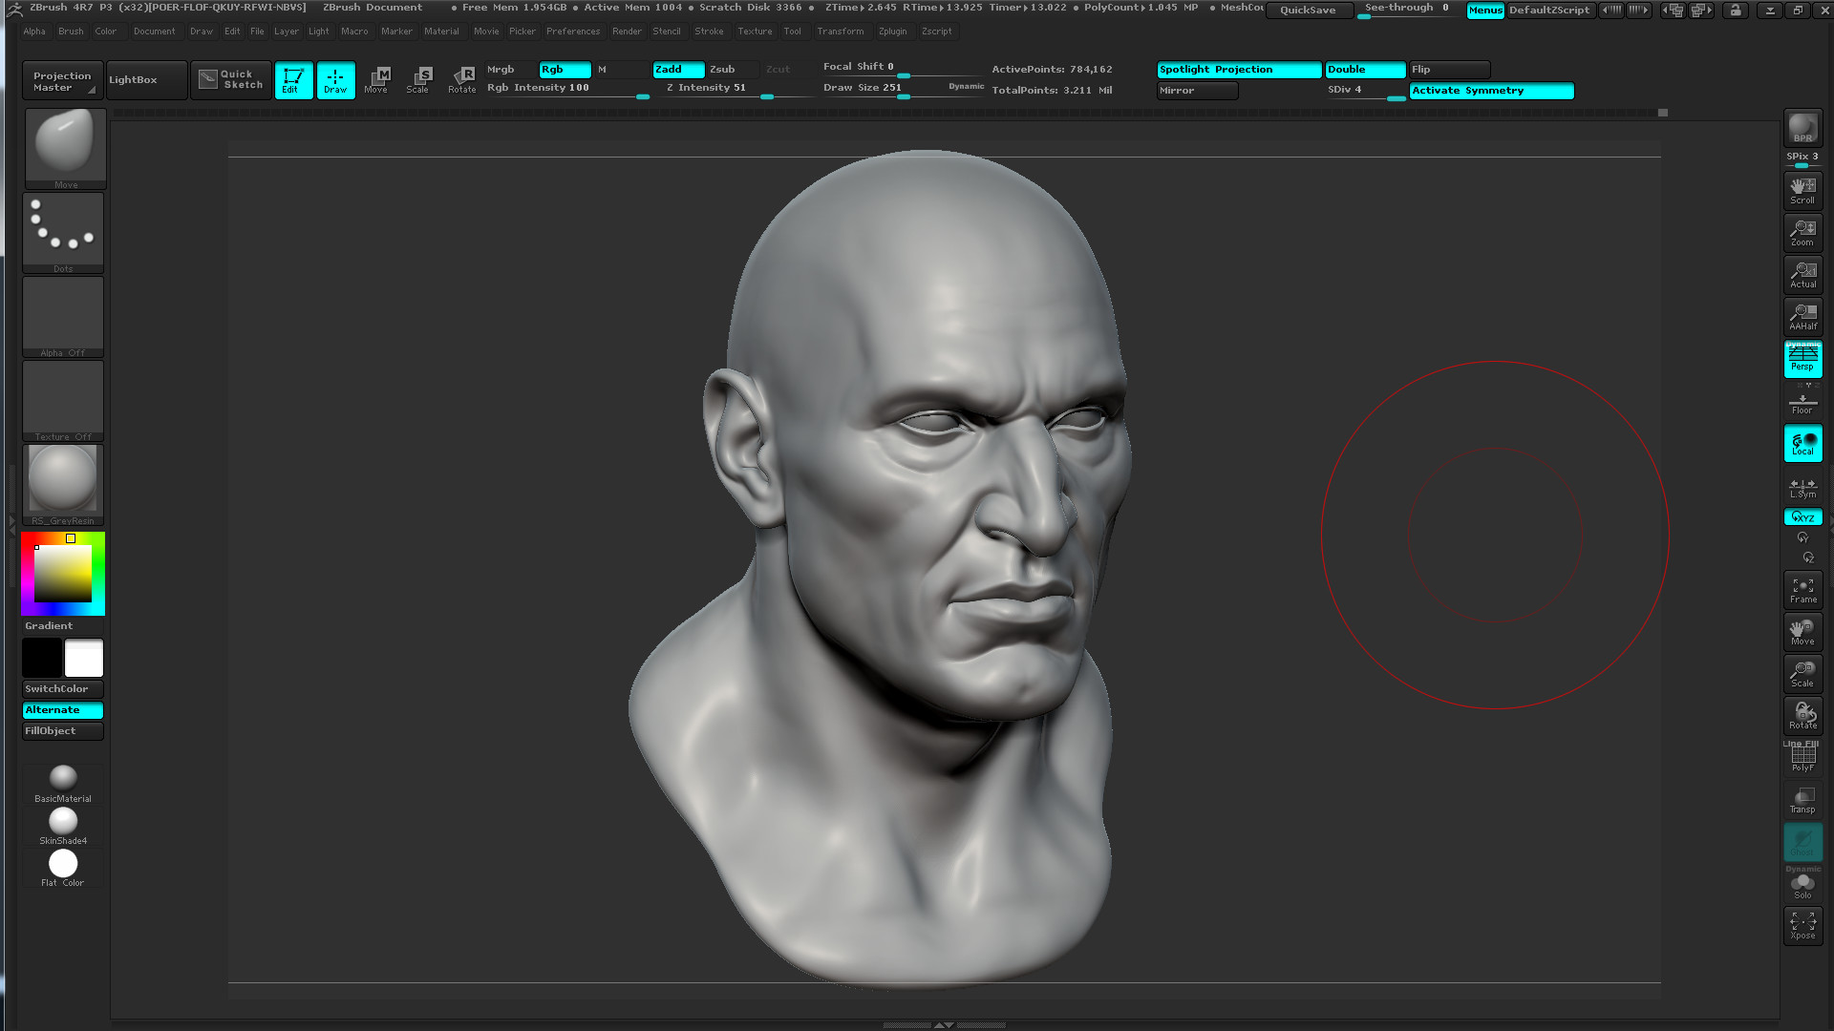Open the DefaultZScript selector

coord(1549,11)
